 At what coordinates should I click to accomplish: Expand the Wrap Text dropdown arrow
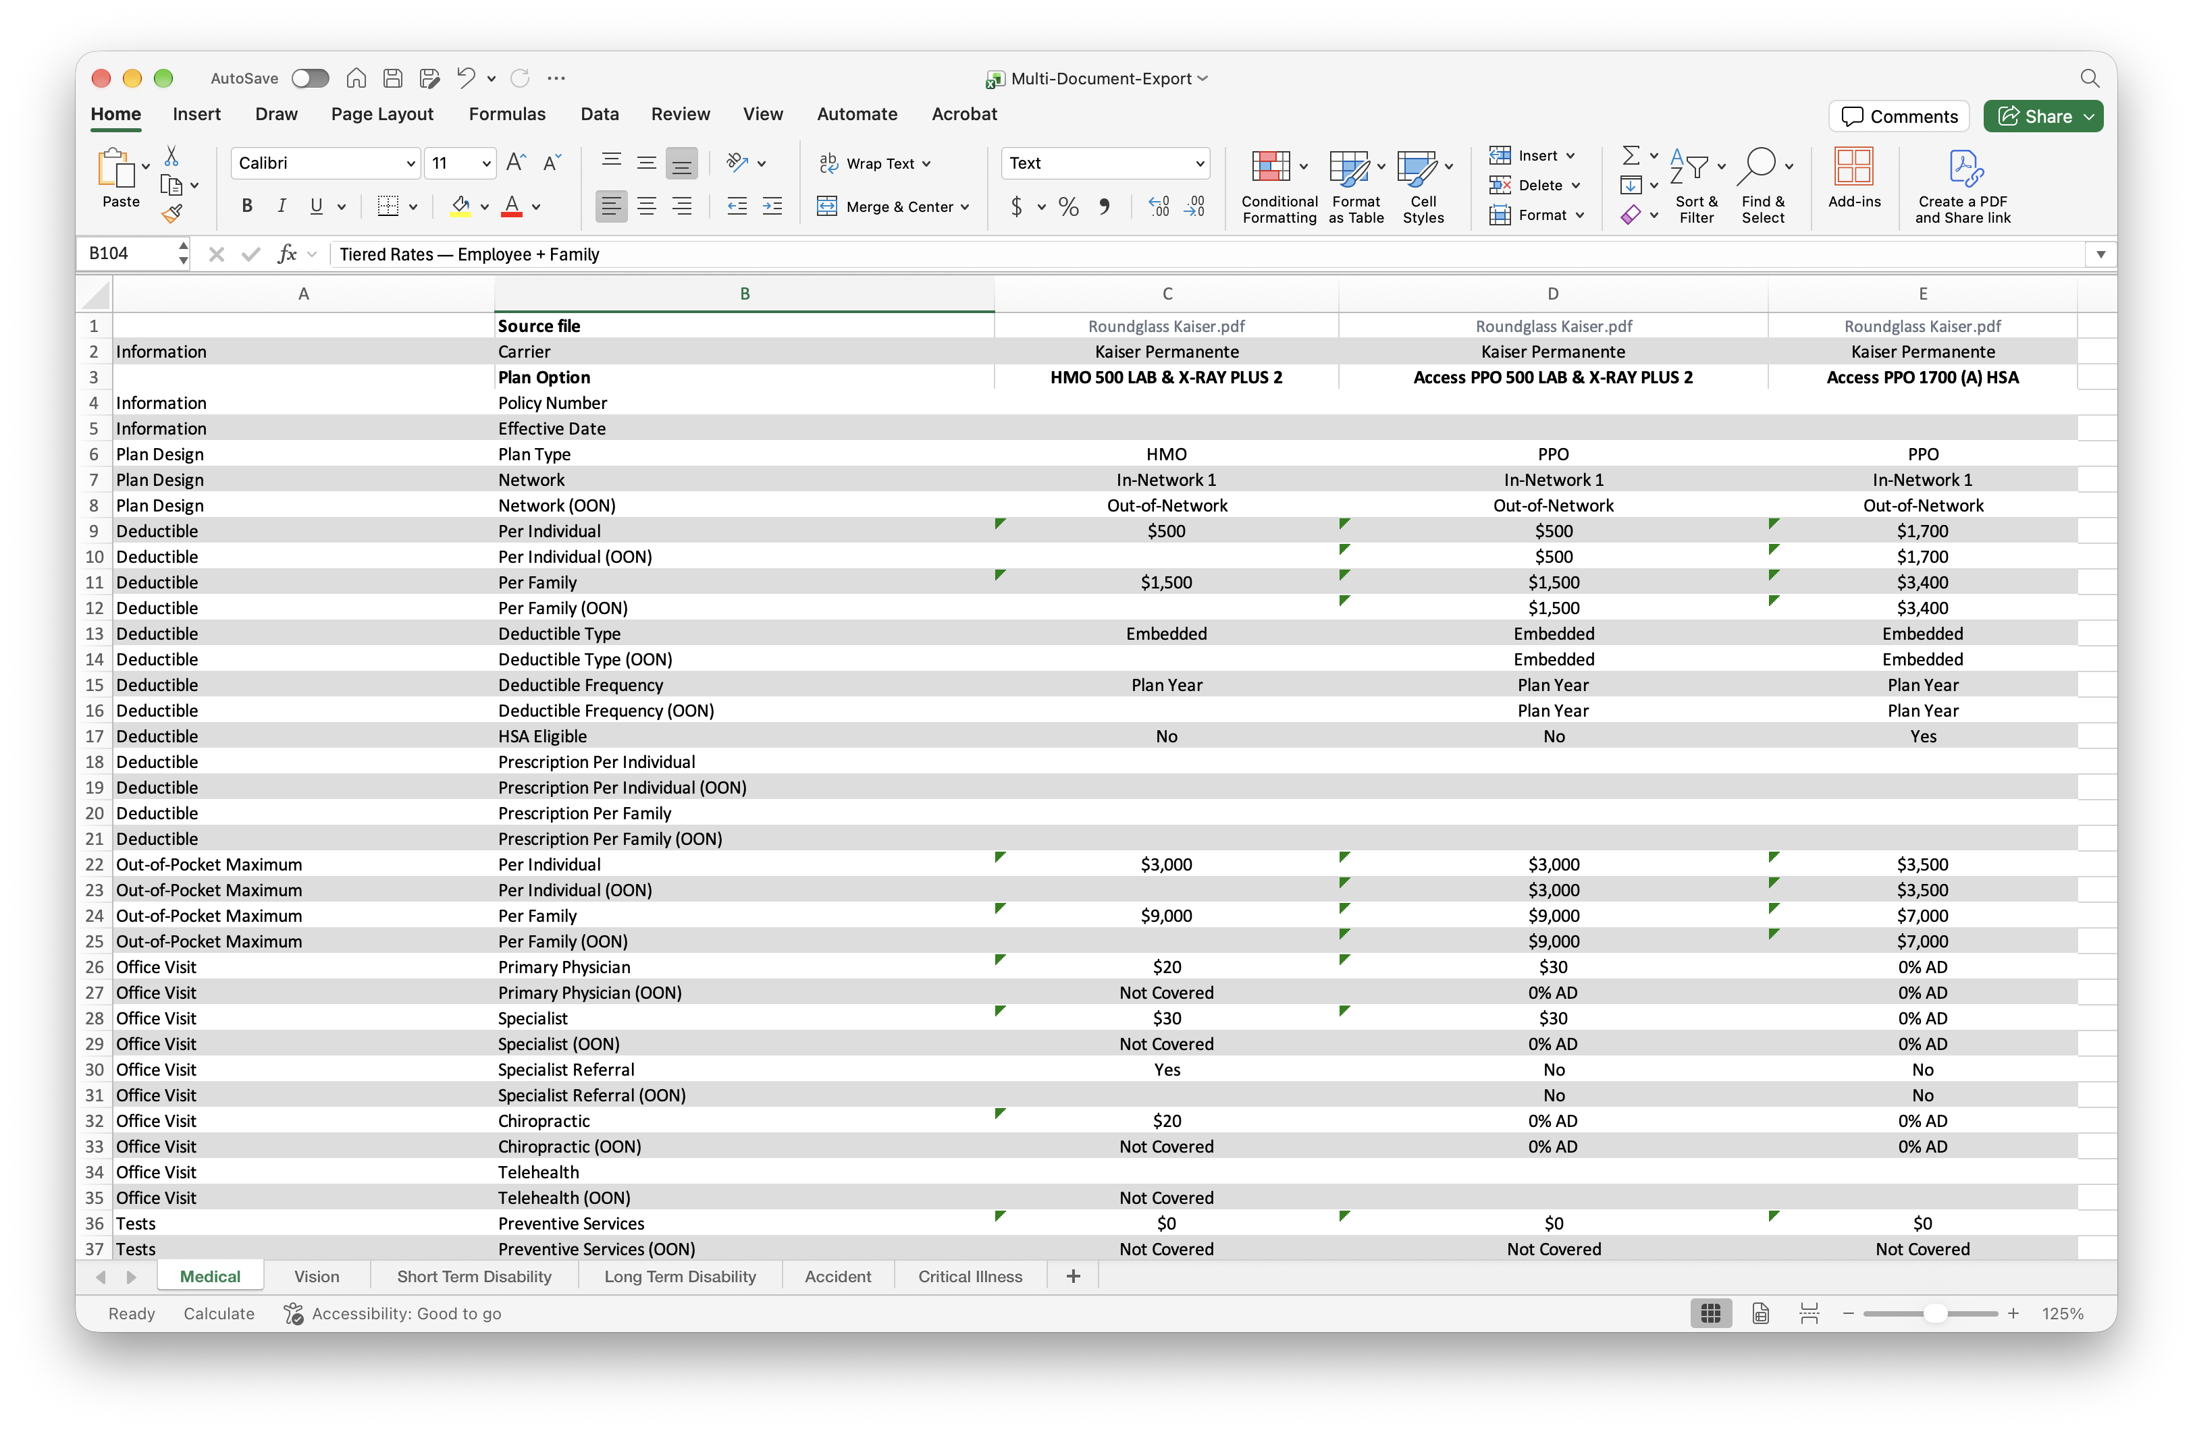(926, 164)
